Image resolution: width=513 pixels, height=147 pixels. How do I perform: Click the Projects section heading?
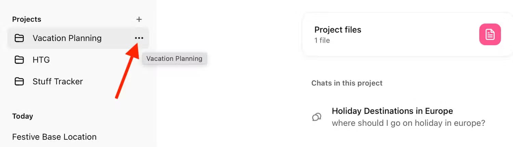[27, 19]
